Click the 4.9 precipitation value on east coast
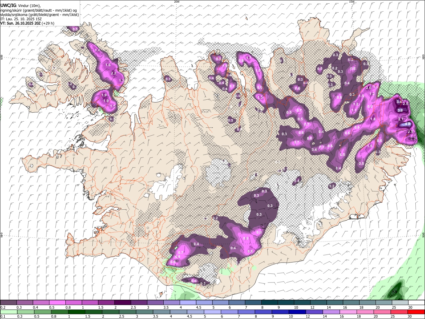The height and width of the screenshot is (319, 425). [x=408, y=124]
